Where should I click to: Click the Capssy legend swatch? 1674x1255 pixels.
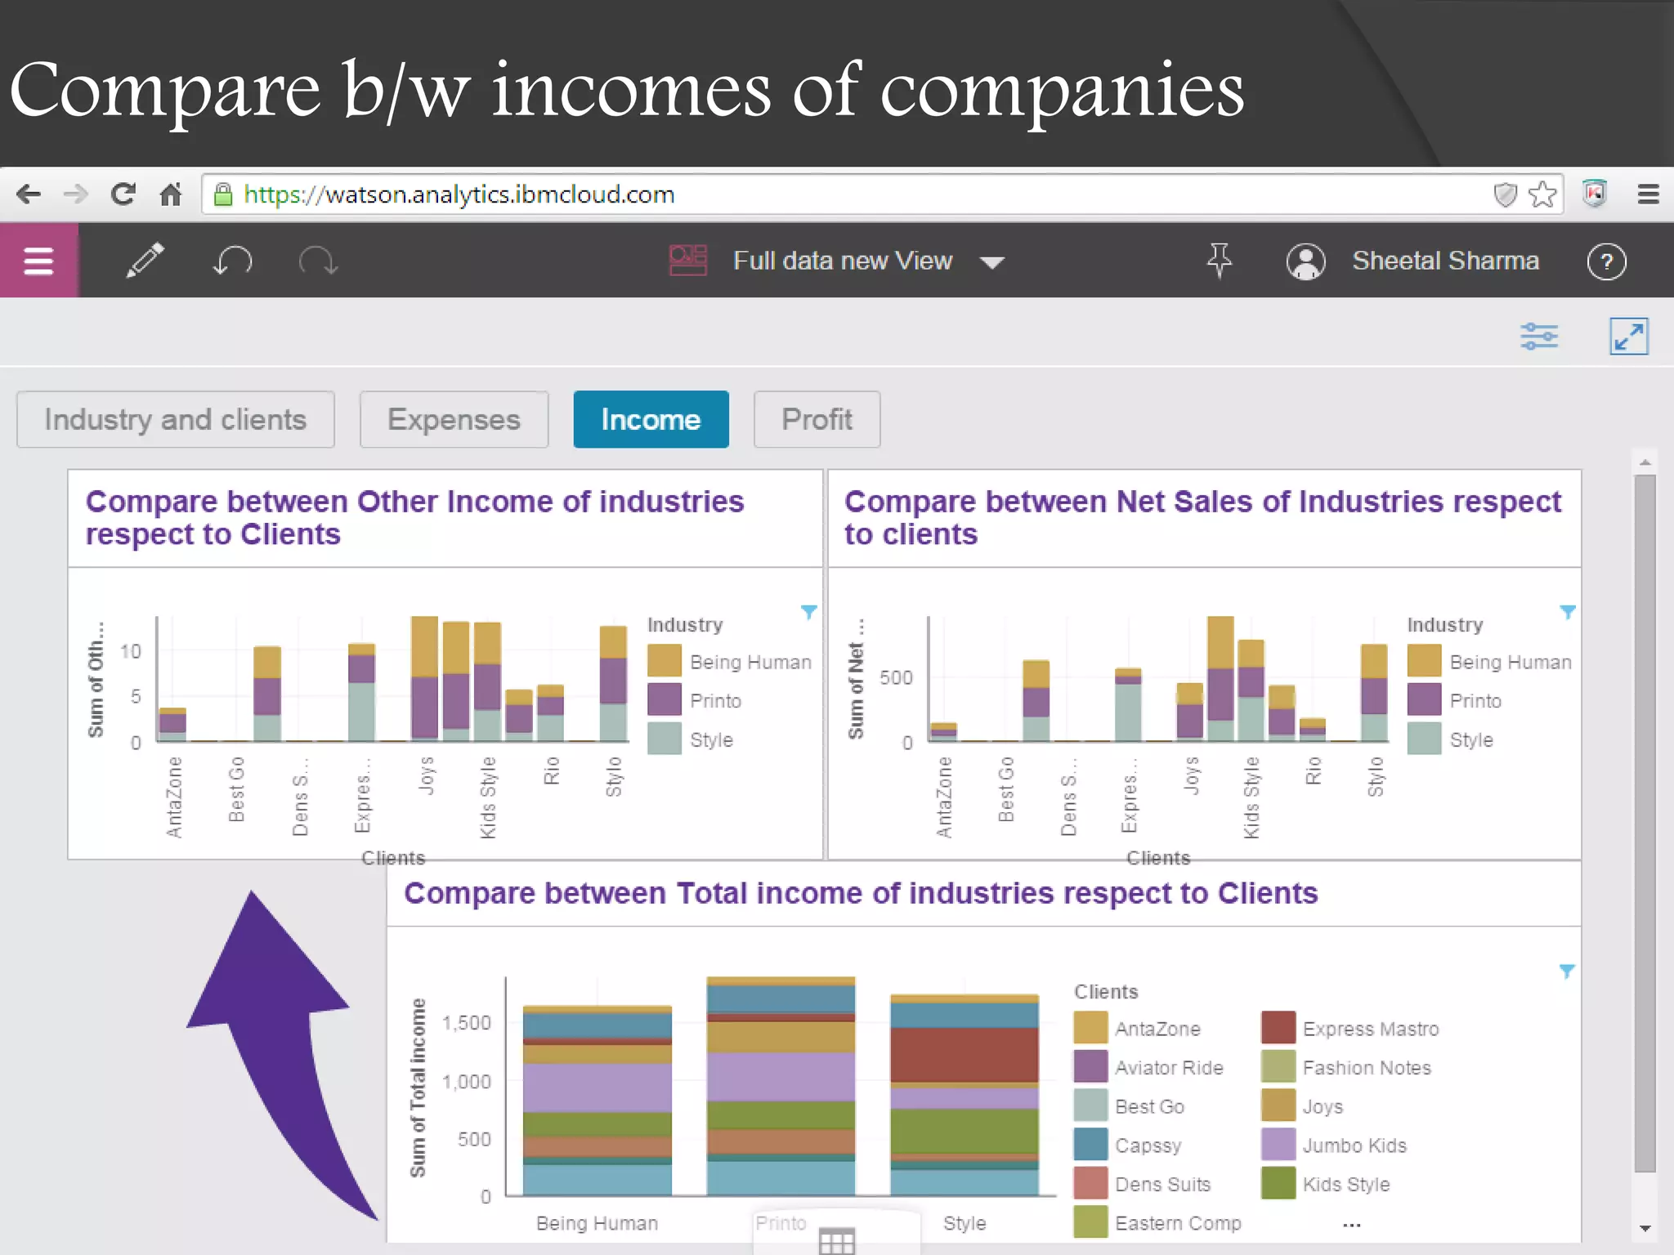[1090, 1144]
